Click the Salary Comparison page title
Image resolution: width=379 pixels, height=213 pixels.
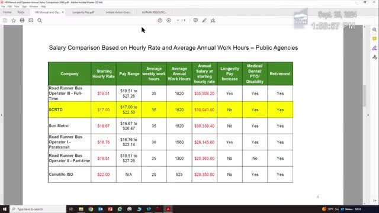pyautogui.click(x=174, y=48)
